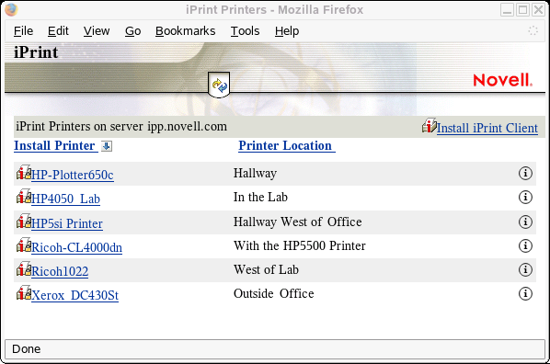Open the File menu
550x364 pixels.
[x=24, y=31]
